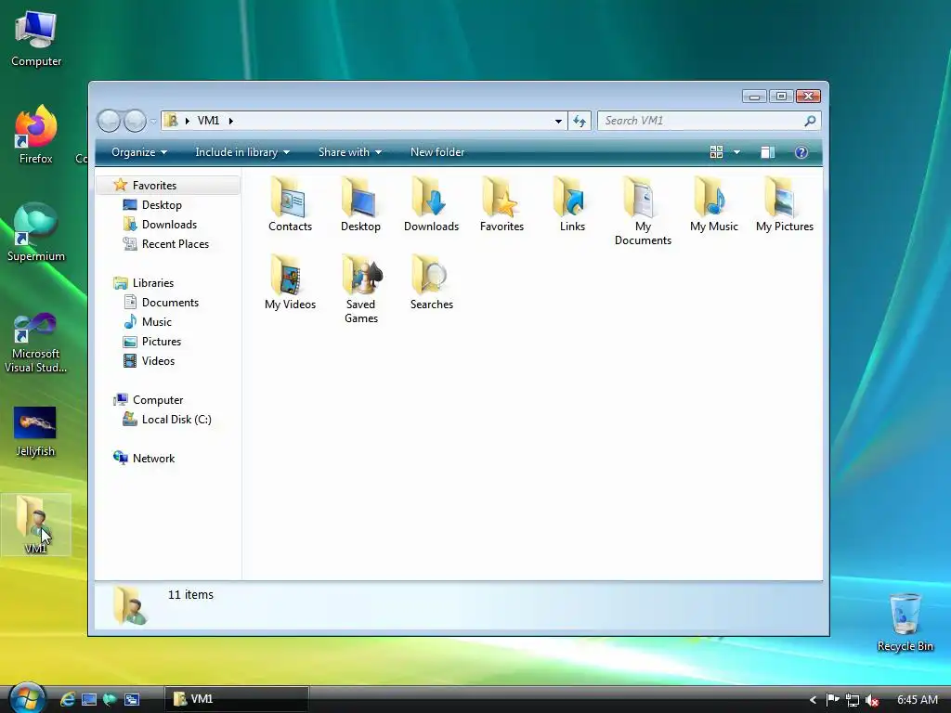The image size is (951, 713).
Task: Open the Include in library menu
Action: coord(242,152)
